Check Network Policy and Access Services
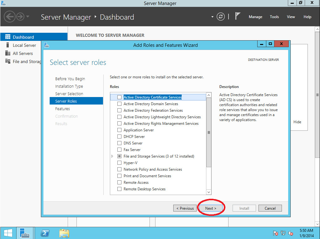This screenshot has width=320, height=239. click(119, 169)
